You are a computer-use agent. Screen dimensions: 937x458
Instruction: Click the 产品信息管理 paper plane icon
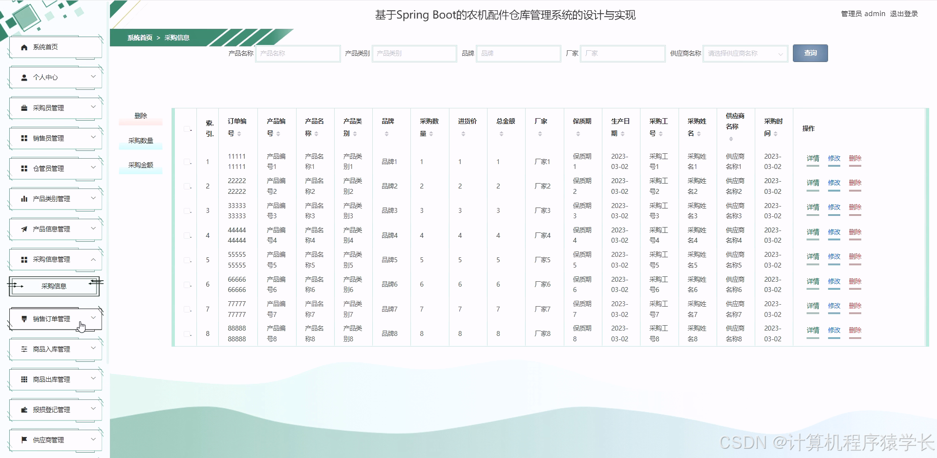click(x=22, y=229)
